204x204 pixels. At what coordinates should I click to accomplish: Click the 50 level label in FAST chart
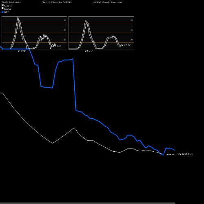(x=65, y=30)
